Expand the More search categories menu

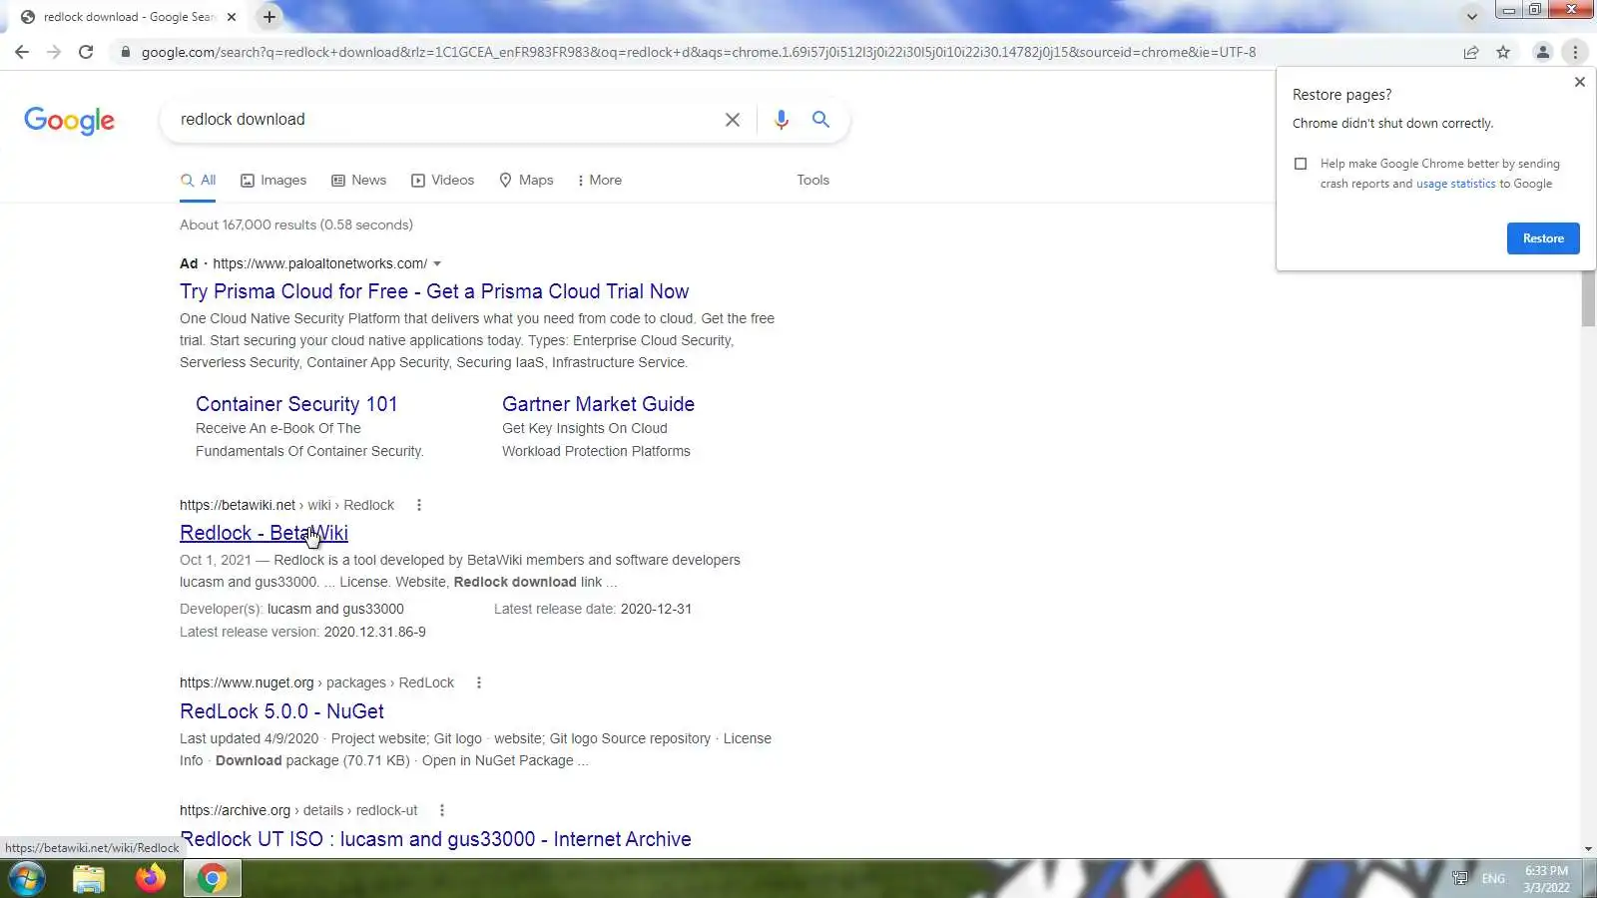coord(599,181)
